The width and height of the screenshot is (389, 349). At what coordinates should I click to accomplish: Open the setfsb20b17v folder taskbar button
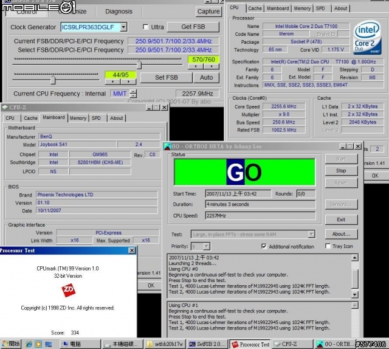tap(165, 344)
